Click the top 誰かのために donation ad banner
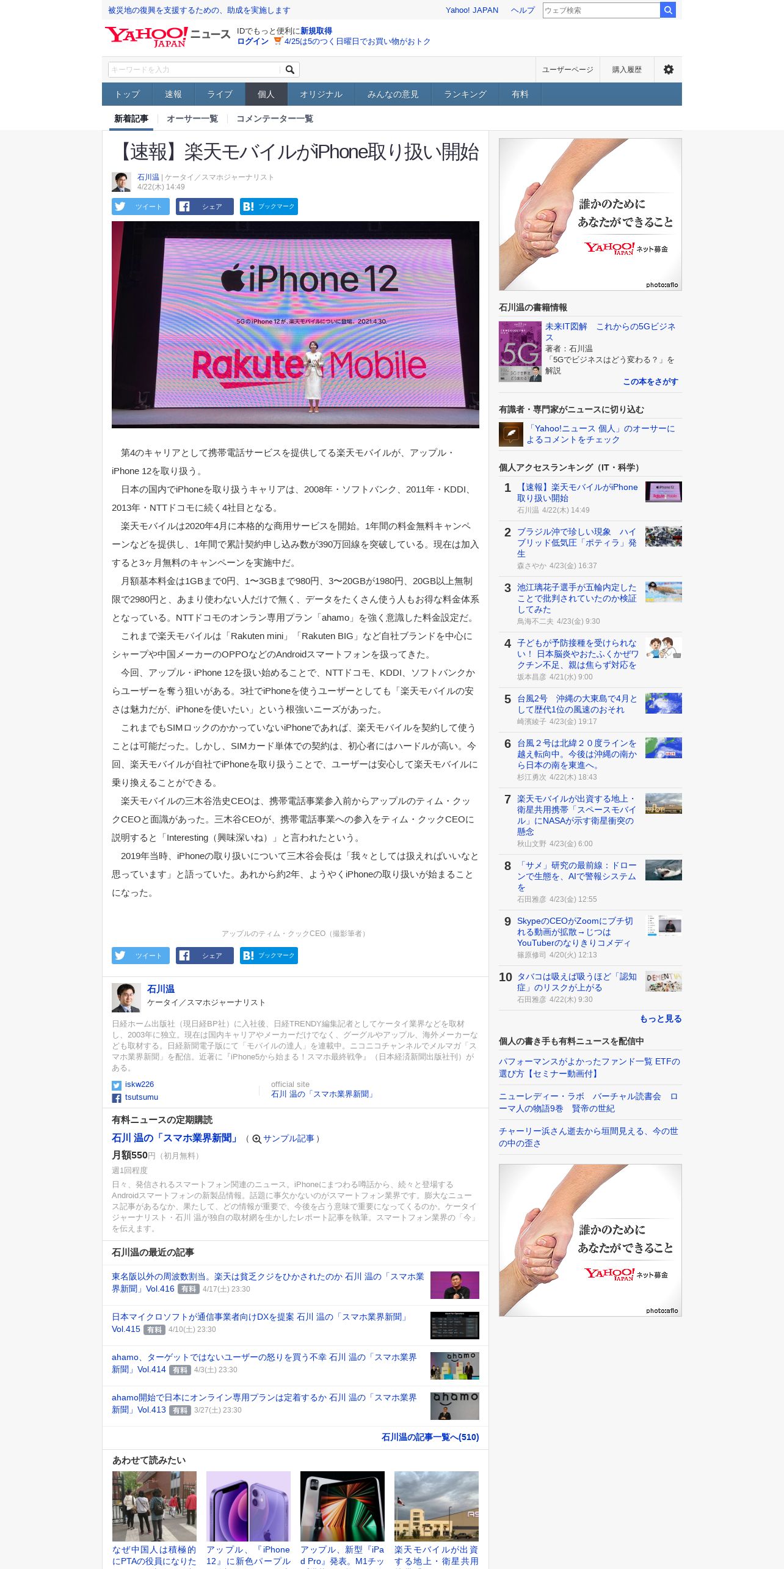The height and width of the screenshot is (1569, 784). tap(590, 214)
